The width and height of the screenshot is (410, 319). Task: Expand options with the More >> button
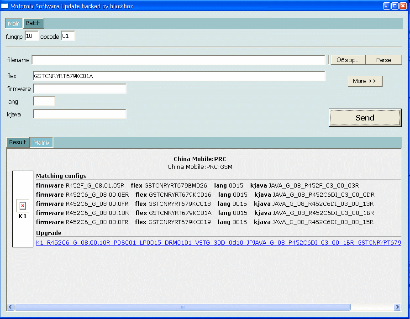pos(365,81)
